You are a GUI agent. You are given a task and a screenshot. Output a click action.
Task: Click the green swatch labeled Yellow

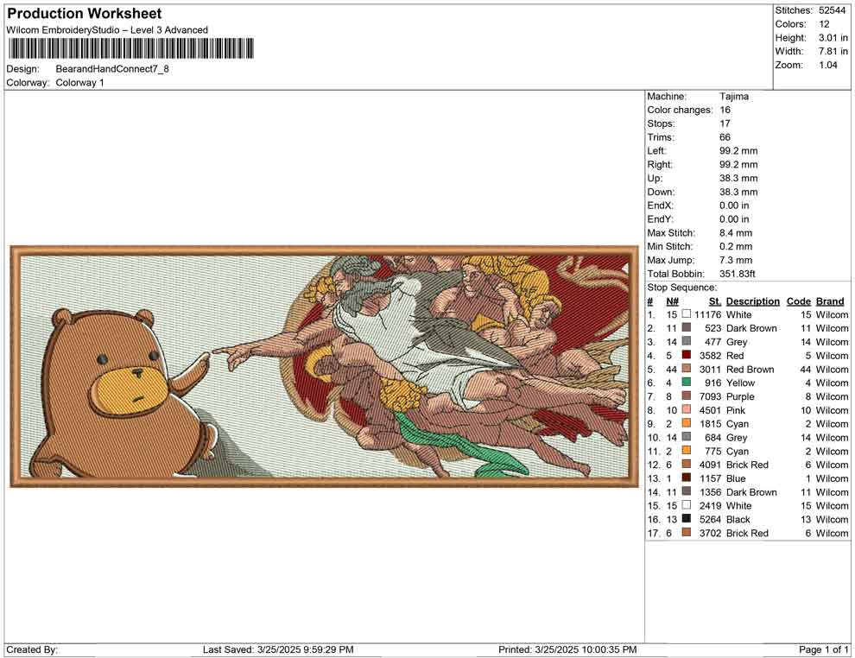686,383
